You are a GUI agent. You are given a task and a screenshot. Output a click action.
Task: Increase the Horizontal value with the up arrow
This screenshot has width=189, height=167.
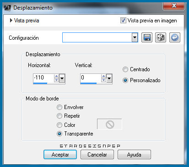pos(56,76)
